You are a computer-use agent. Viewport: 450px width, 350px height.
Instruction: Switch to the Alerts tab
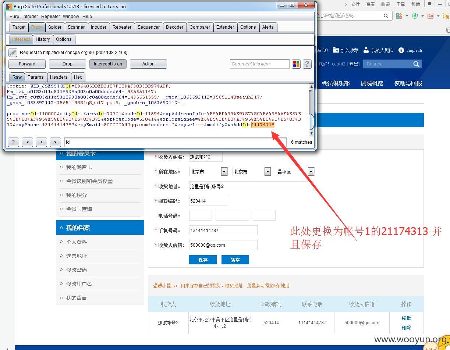268,27
